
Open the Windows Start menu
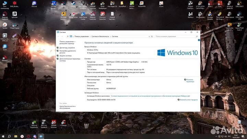3,137
